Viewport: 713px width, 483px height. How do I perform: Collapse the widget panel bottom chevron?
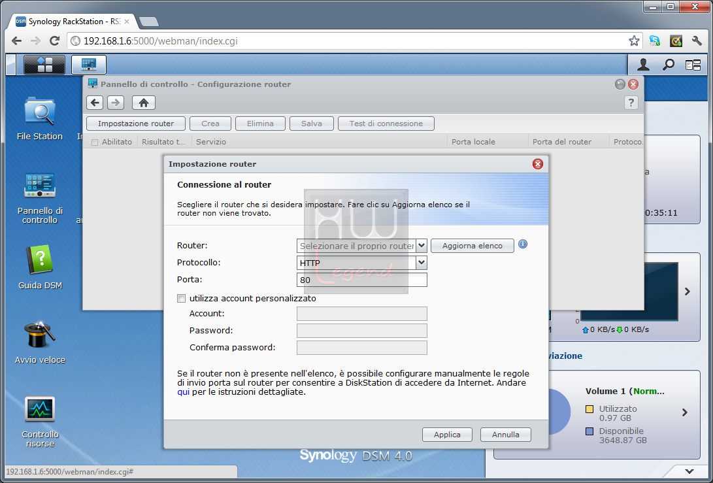(x=689, y=471)
